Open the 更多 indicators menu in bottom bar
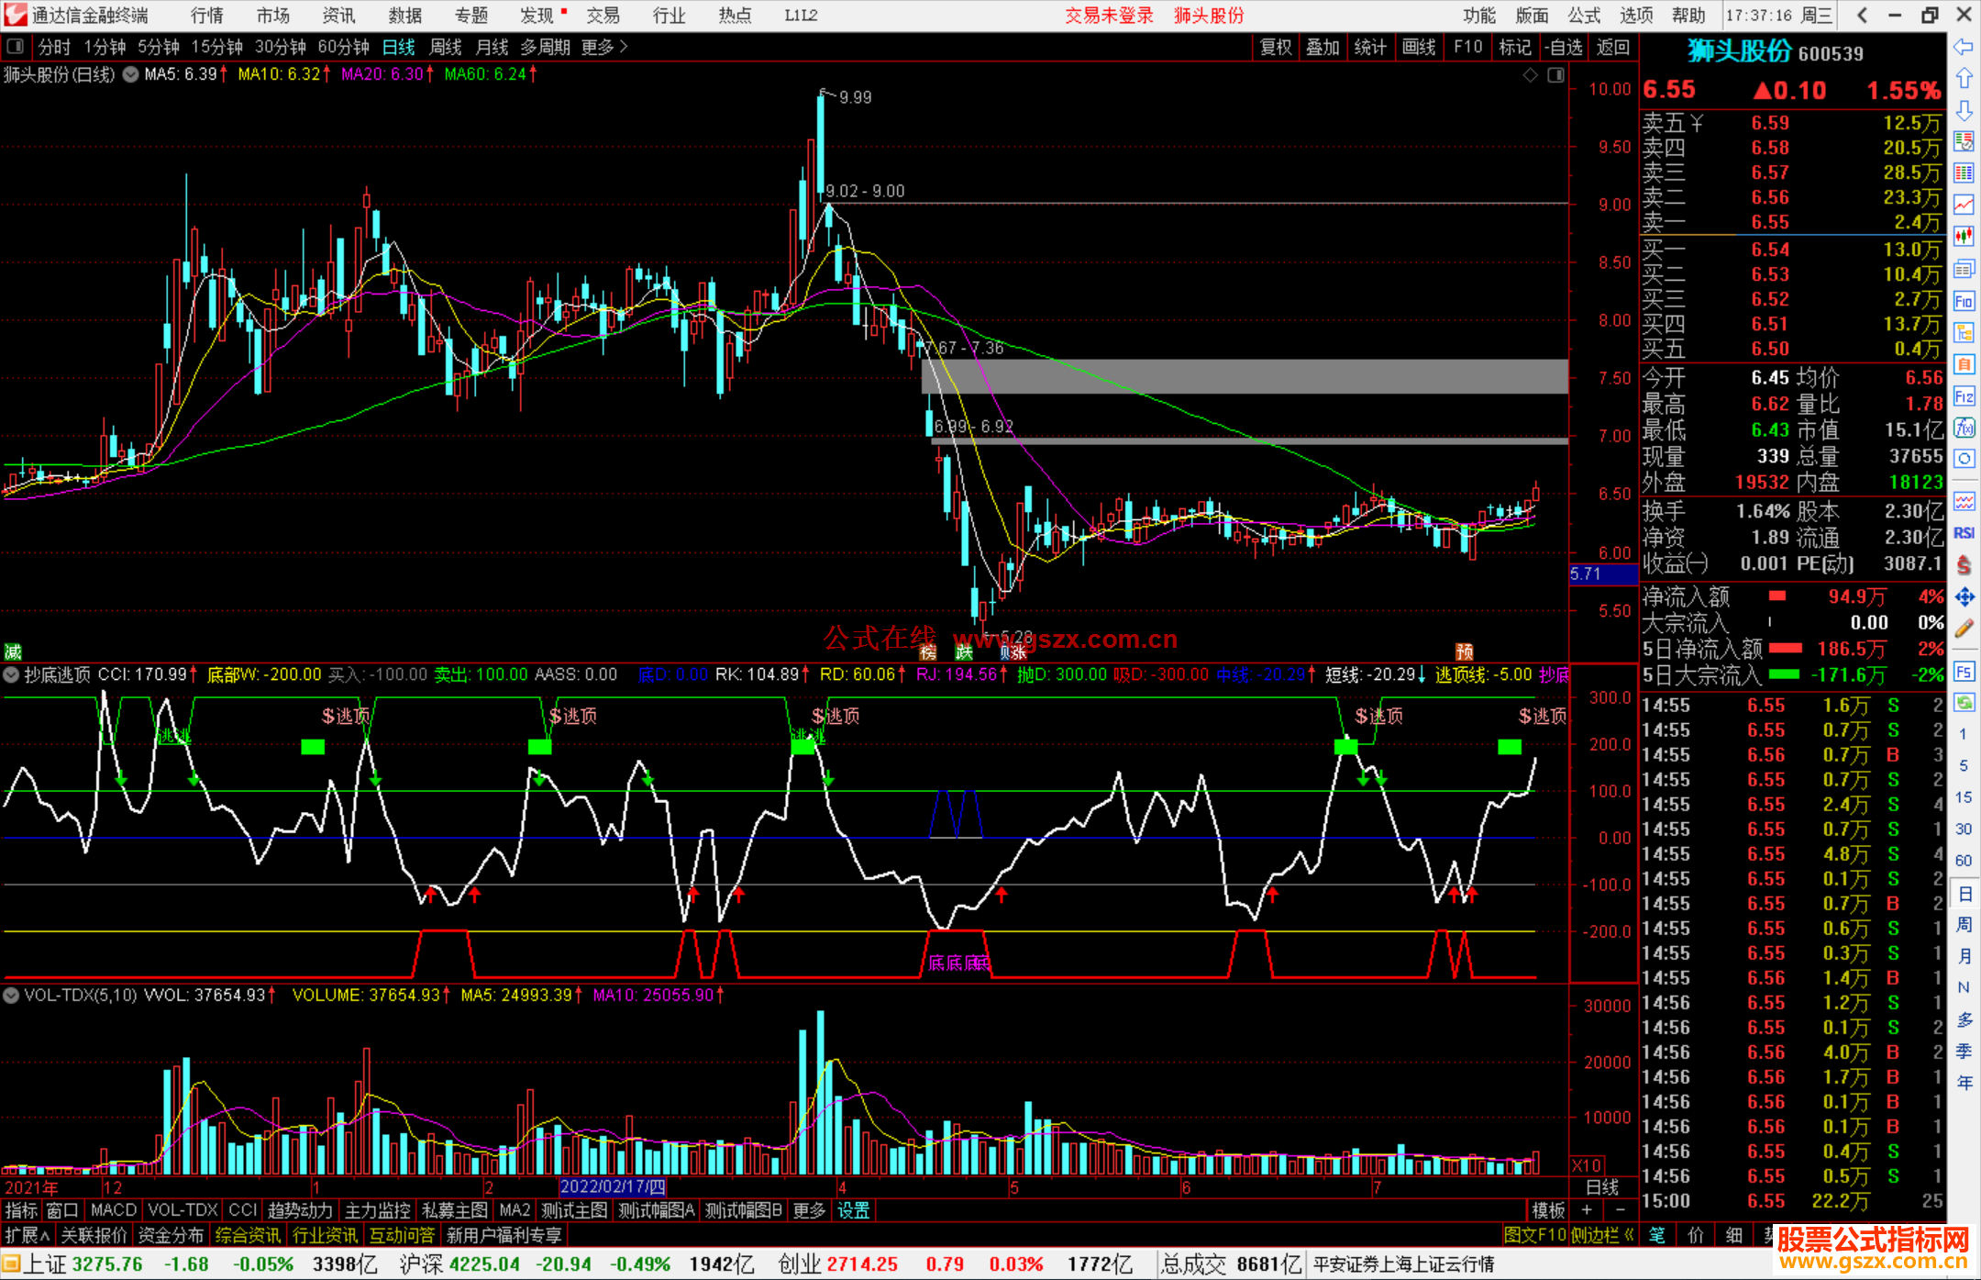 (x=809, y=1210)
